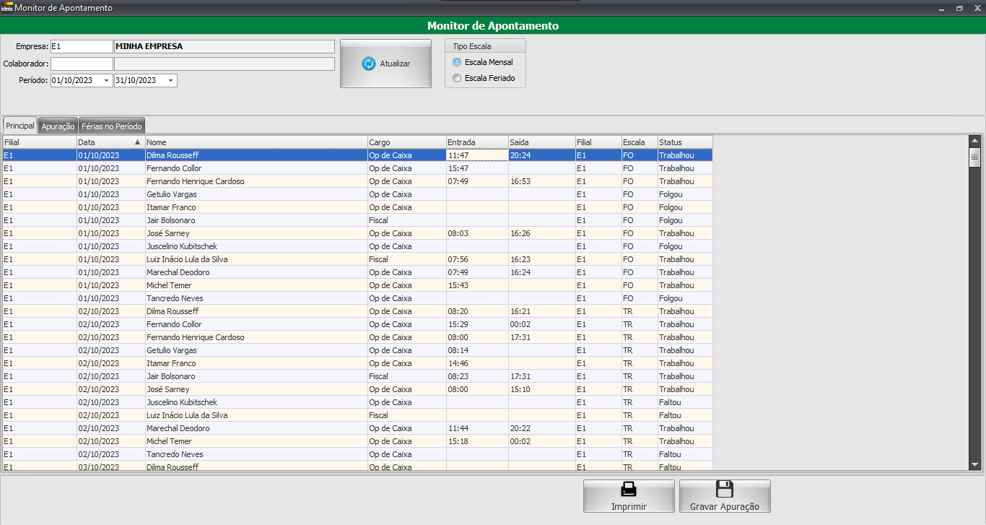Select the Jair Bolsonaro row dated 01/10/2023
Screen dimensions: 986x525
(170, 220)
